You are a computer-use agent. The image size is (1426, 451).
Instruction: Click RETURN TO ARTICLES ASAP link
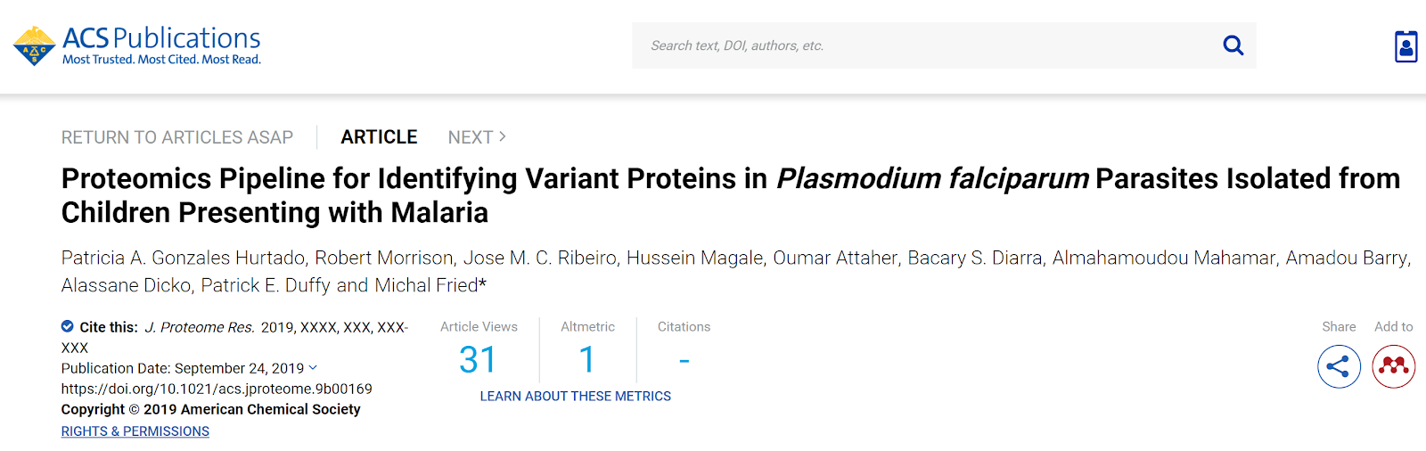[177, 137]
